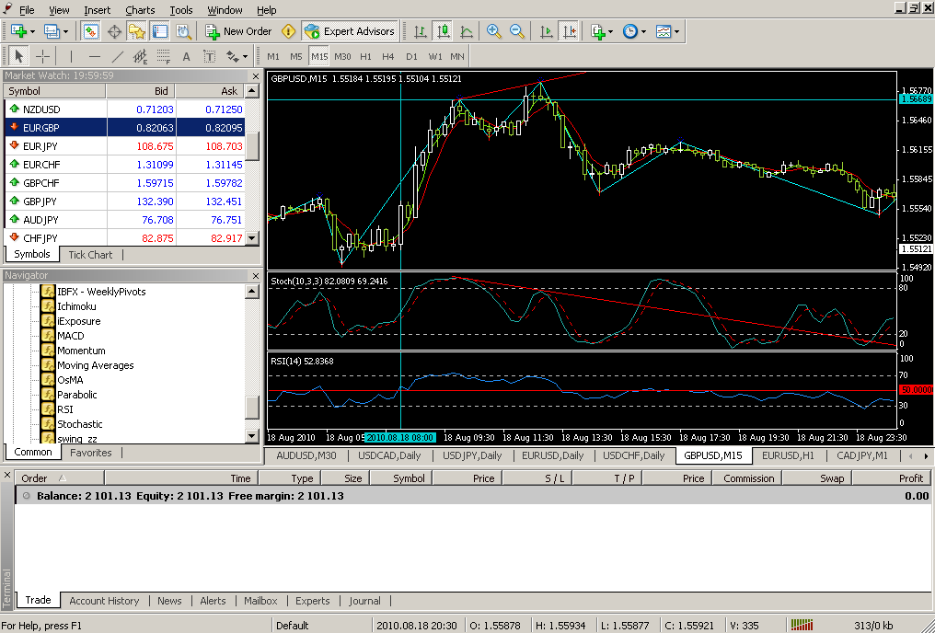
Task: Click the Zoom In magnifier icon
Action: click(x=494, y=31)
